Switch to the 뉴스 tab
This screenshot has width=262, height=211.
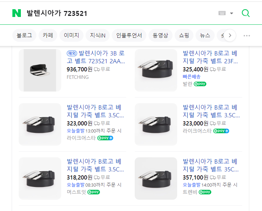coord(205,35)
